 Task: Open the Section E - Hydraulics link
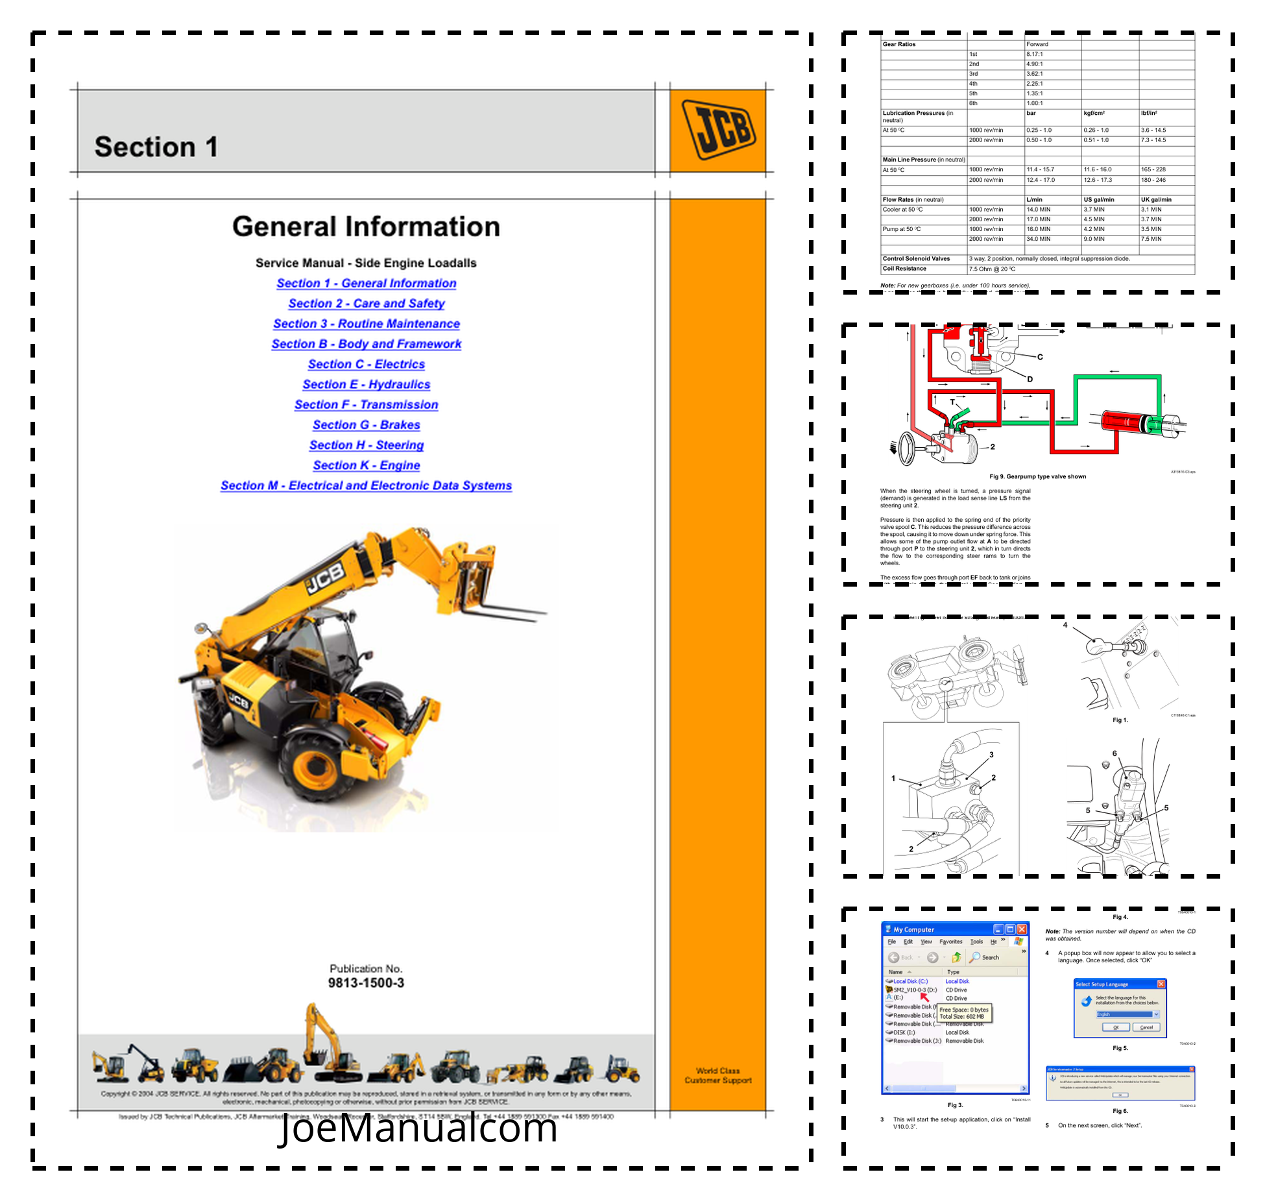(x=366, y=384)
